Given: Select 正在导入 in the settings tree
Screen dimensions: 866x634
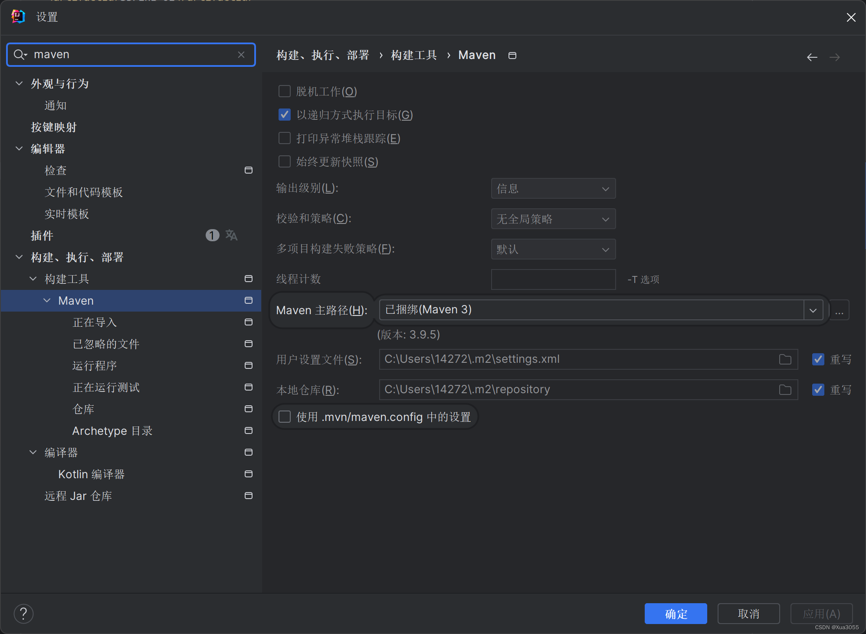Looking at the screenshot, I should tap(95, 322).
